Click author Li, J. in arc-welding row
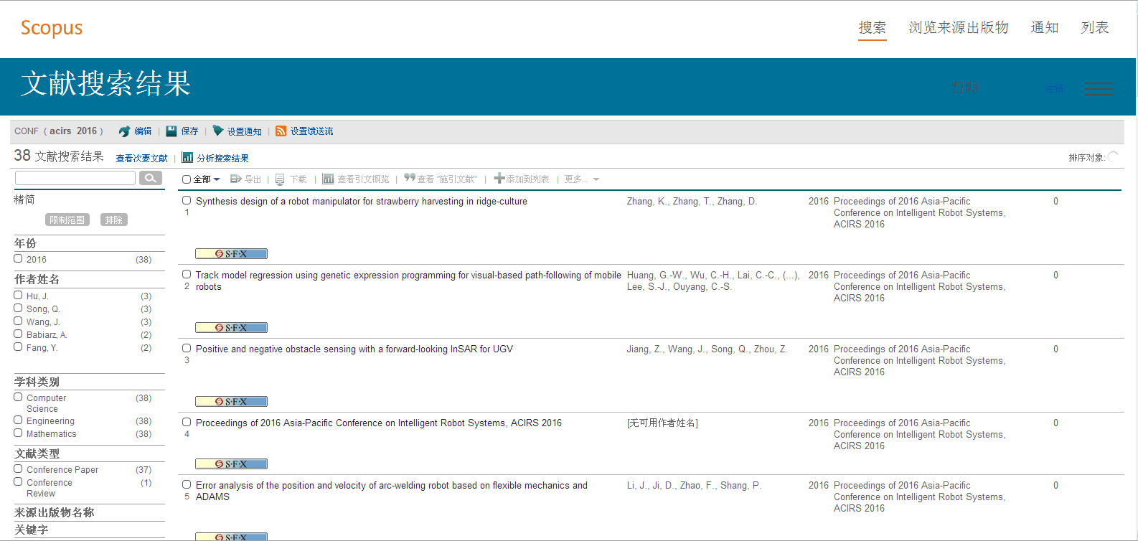Viewport: 1138px width, 541px height. click(637, 485)
